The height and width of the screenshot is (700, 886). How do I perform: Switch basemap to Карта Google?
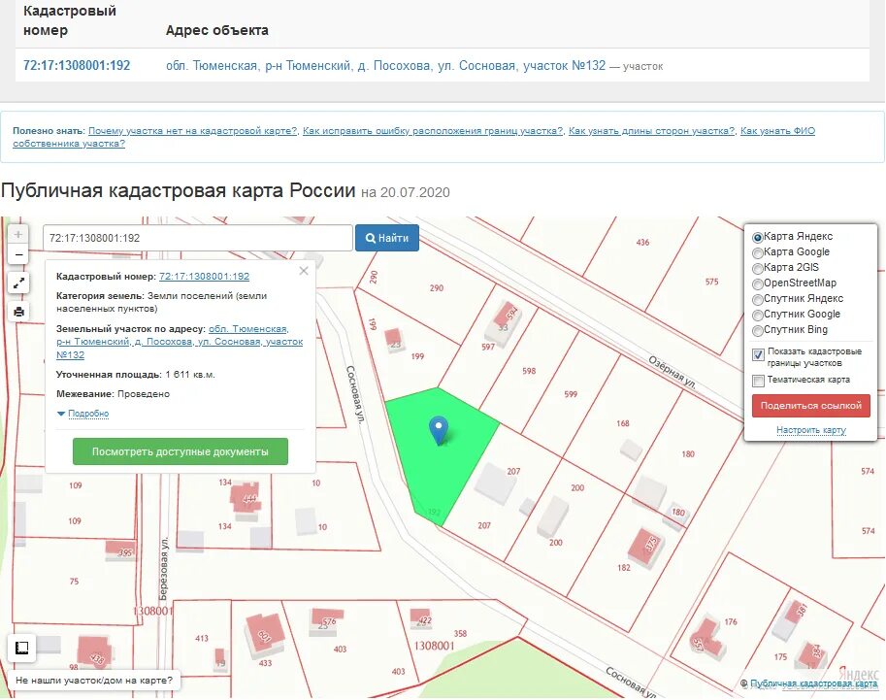click(758, 251)
